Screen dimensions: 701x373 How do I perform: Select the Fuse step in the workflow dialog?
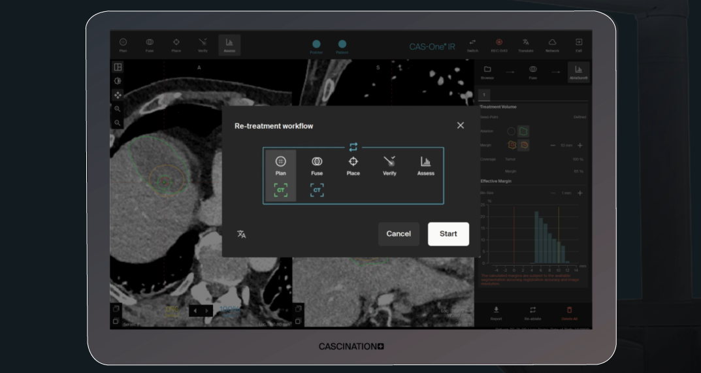(317, 166)
